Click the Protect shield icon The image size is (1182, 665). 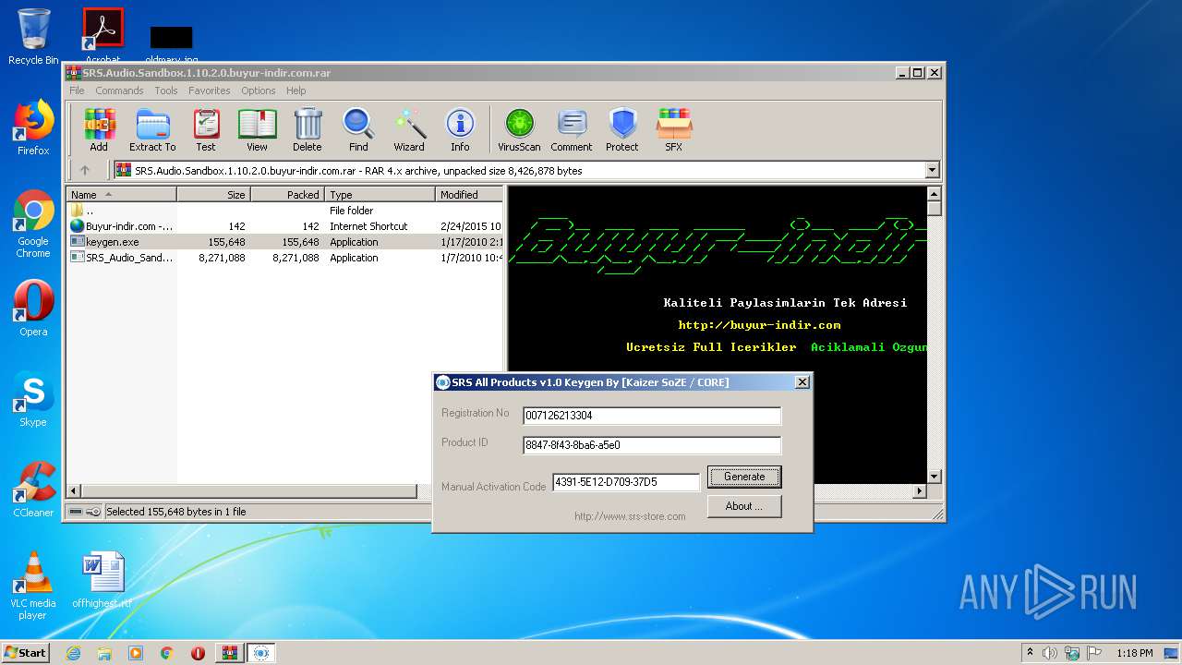(x=622, y=130)
